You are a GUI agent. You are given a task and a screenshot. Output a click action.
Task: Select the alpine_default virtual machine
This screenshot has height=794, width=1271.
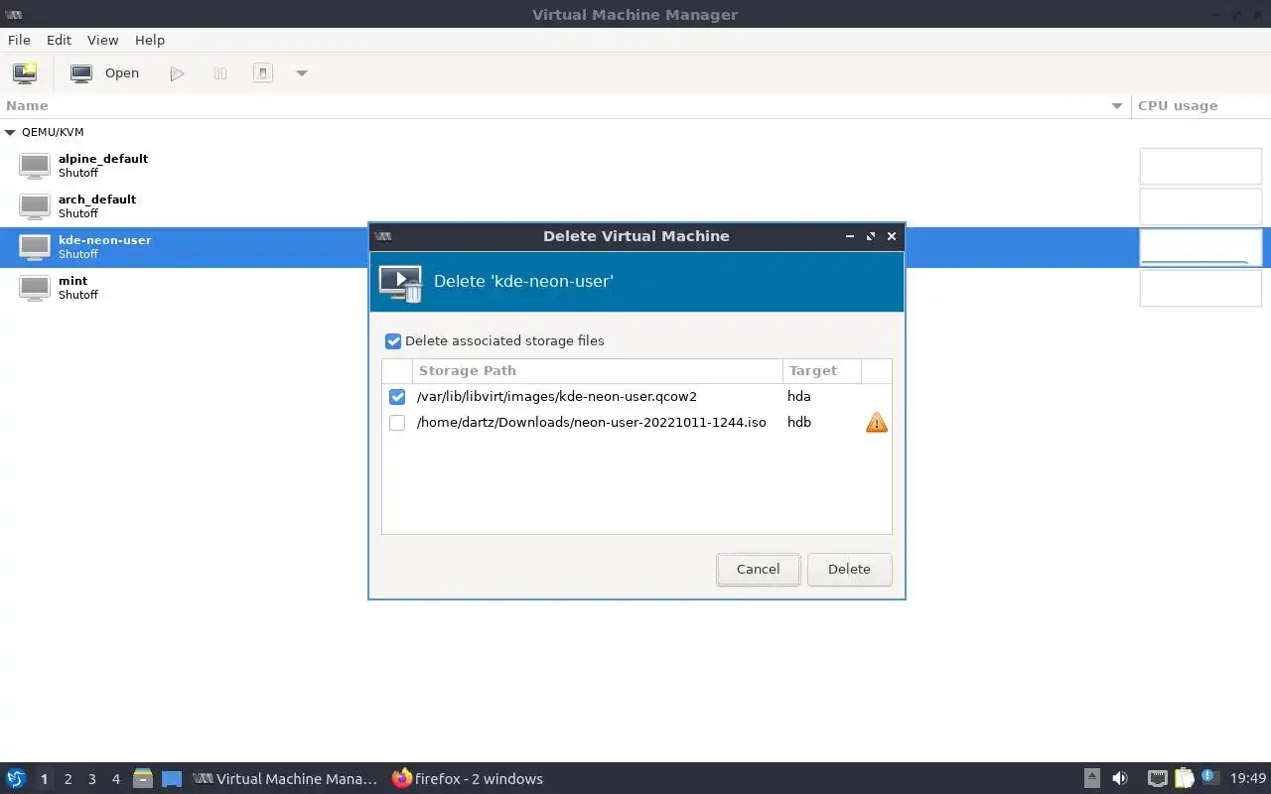click(x=566, y=165)
